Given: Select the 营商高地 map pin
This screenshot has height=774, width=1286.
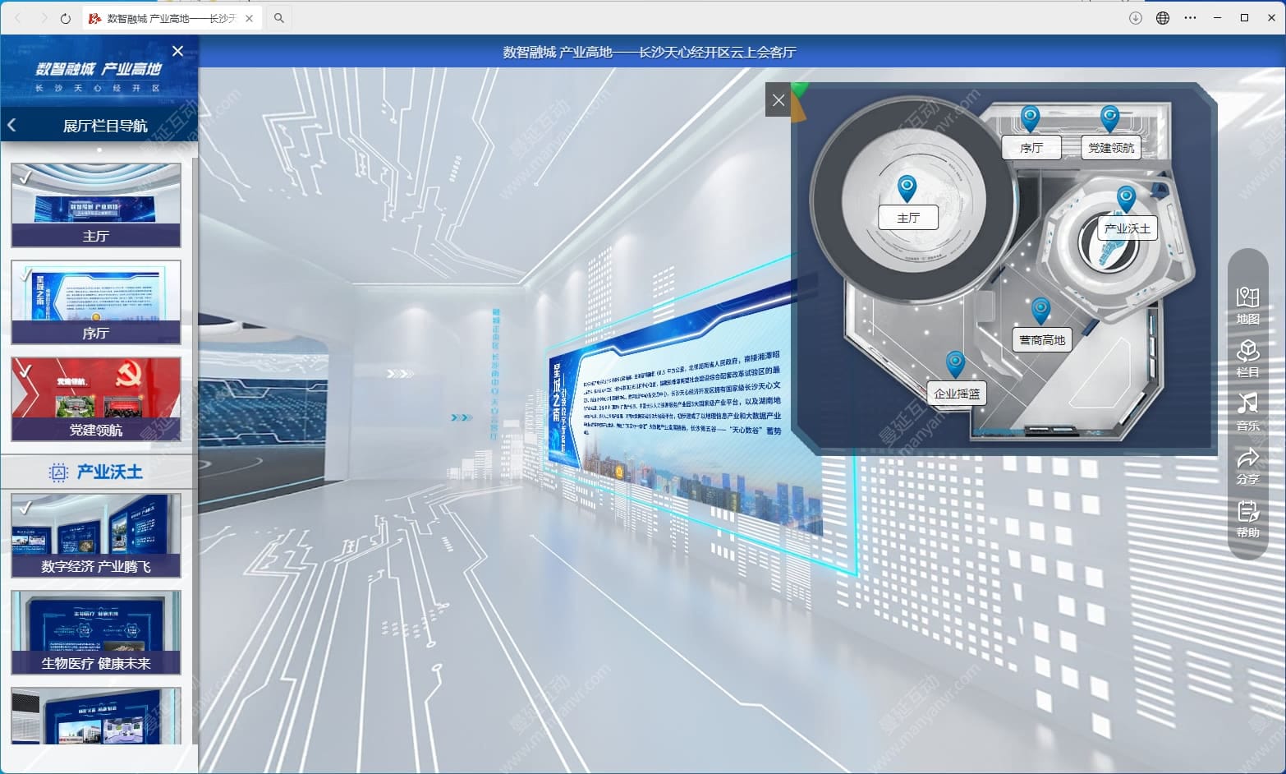Looking at the screenshot, I should pyautogui.click(x=1040, y=311).
